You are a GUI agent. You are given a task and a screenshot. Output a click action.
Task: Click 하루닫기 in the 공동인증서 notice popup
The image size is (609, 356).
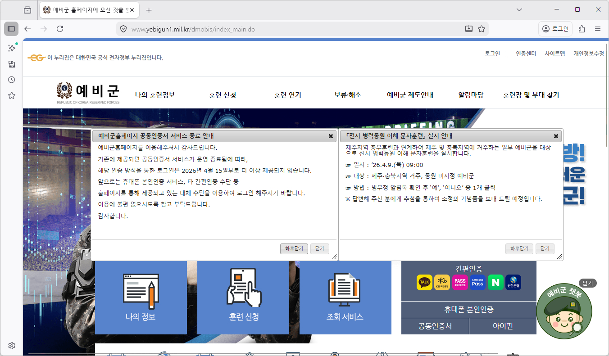(x=294, y=249)
